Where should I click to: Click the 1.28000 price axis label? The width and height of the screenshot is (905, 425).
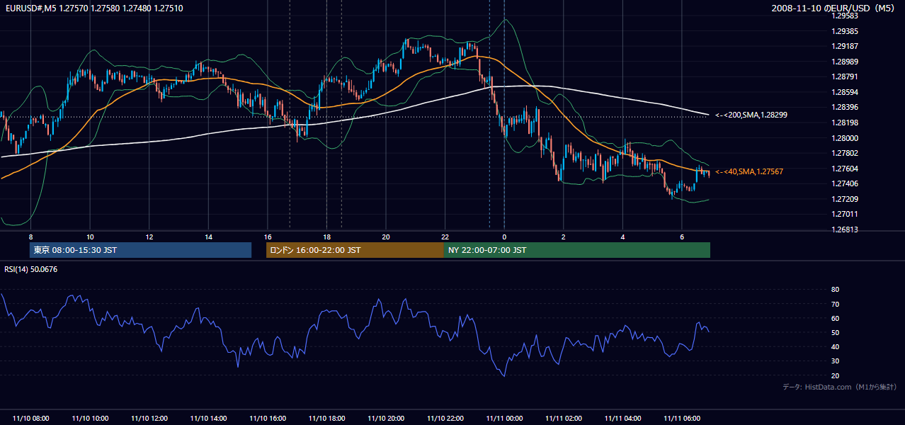pyautogui.click(x=845, y=138)
